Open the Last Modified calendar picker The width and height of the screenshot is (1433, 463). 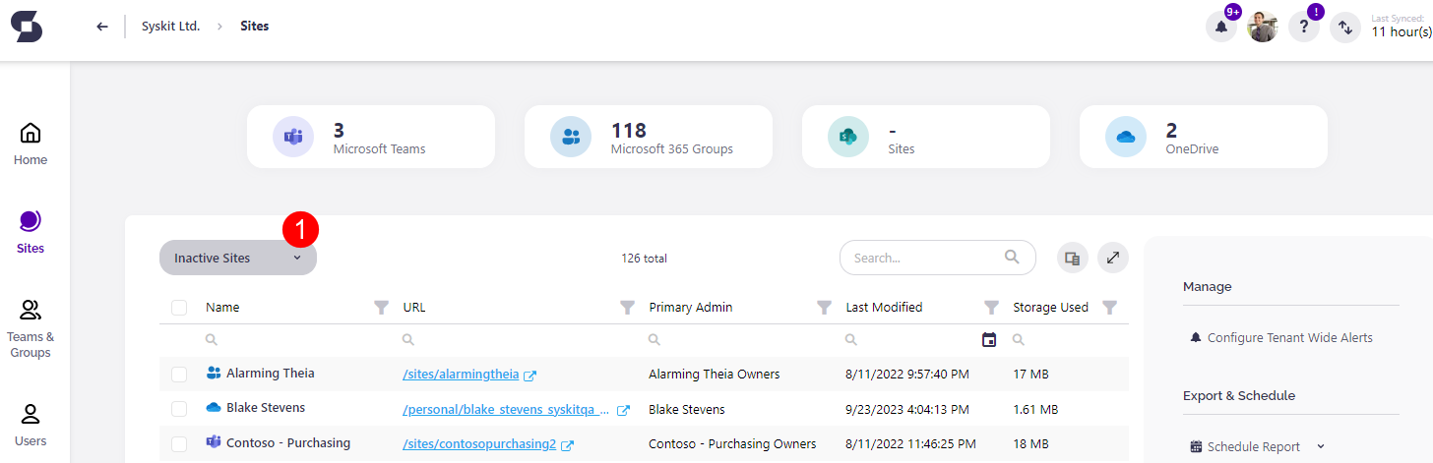click(989, 339)
